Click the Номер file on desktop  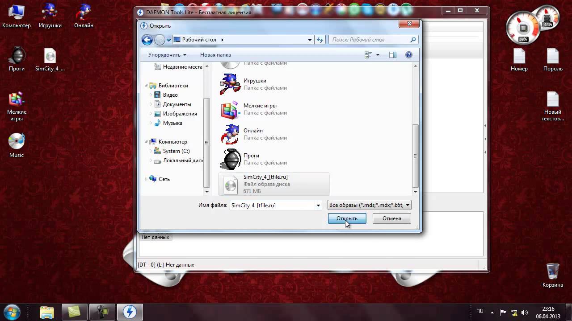[x=519, y=59]
